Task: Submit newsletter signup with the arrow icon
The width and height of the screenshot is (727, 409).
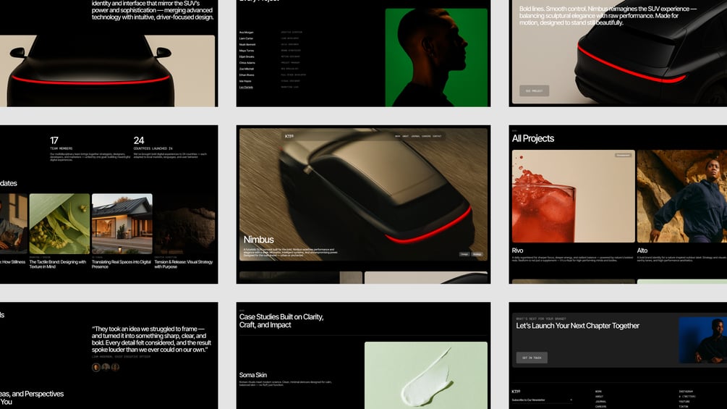Action: coord(571,400)
